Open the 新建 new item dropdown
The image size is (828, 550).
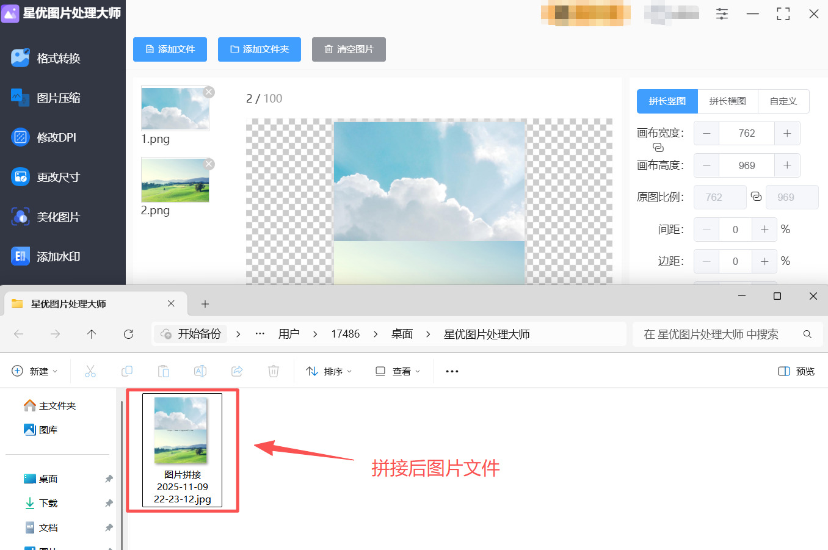point(35,371)
